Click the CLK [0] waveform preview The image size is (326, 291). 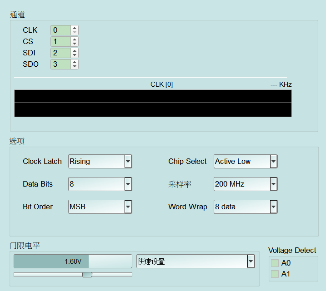coord(153,103)
